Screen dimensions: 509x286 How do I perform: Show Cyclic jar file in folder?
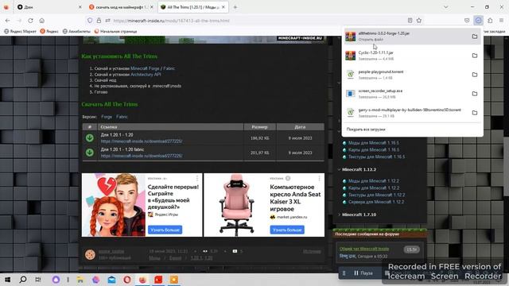click(475, 56)
